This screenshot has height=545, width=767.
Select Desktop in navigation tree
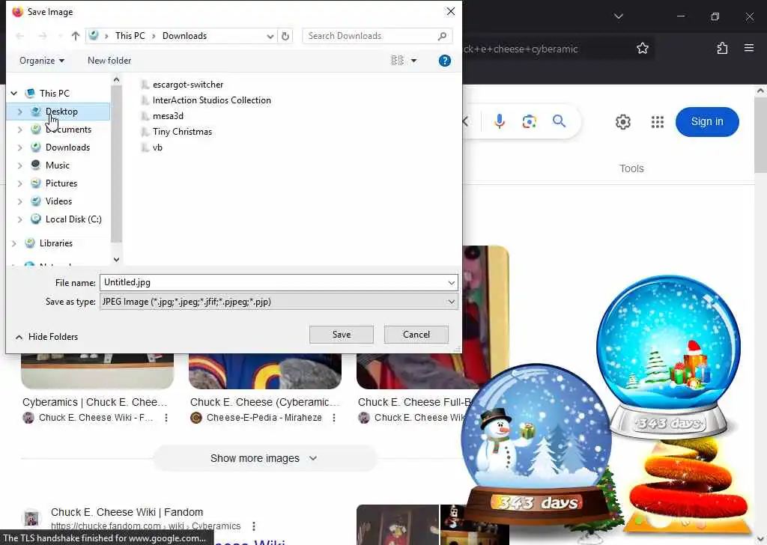pos(61,112)
